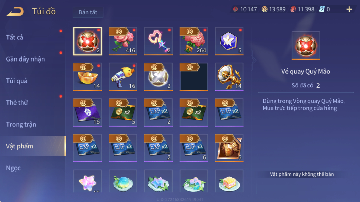Viewport: 360px width, 202px height.
Task: Select the heart key wand item
Action: tap(158, 41)
